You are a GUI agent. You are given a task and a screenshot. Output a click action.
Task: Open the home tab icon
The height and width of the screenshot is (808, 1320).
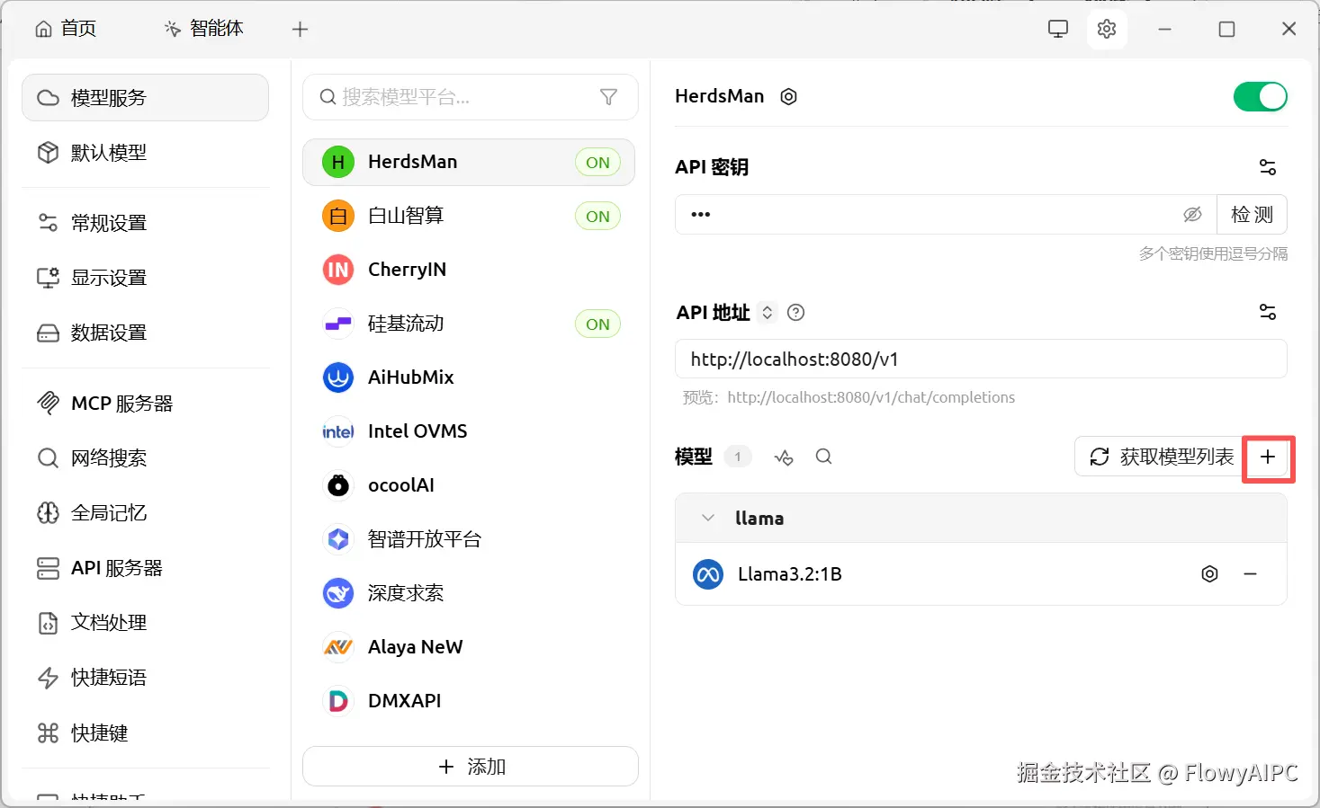pyautogui.click(x=43, y=29)
